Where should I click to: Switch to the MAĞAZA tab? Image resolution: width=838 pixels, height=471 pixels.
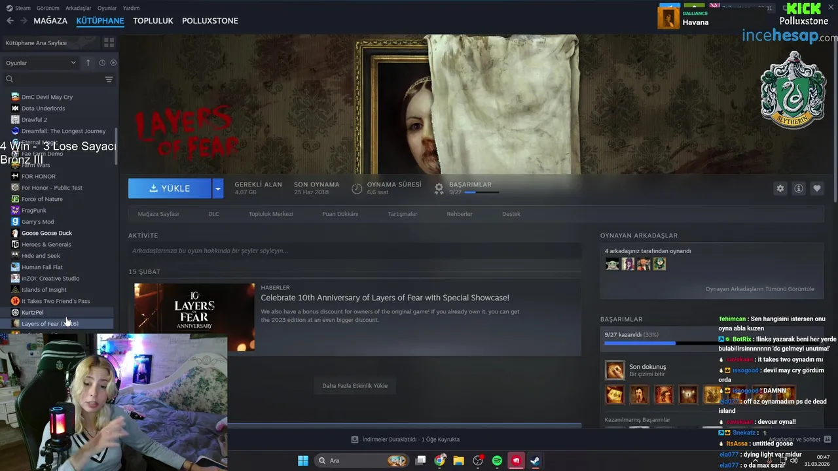click(50, 20)
